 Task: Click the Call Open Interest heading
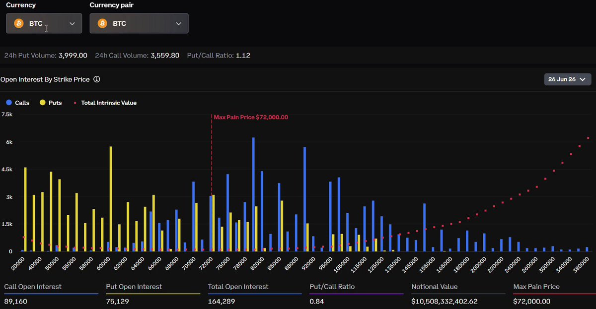[x=33, y=287]
